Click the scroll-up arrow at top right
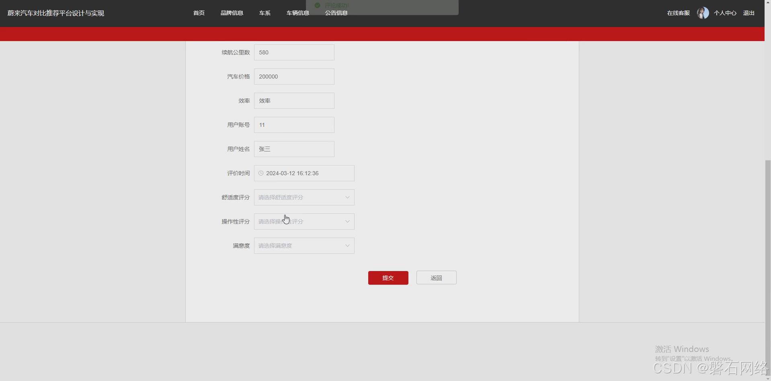The height and width of the screenshot is (381, 771). [x=768, y=2]
